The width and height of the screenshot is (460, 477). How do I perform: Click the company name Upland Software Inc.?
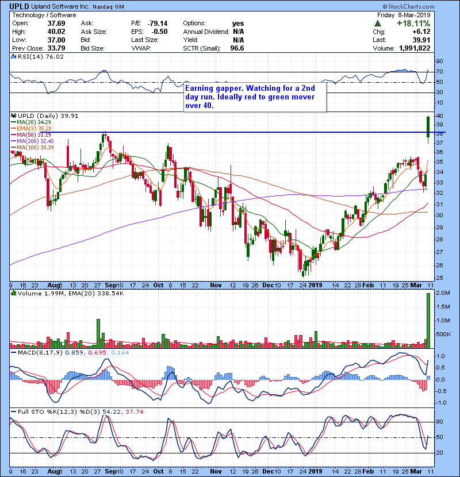tap(61, 6)
